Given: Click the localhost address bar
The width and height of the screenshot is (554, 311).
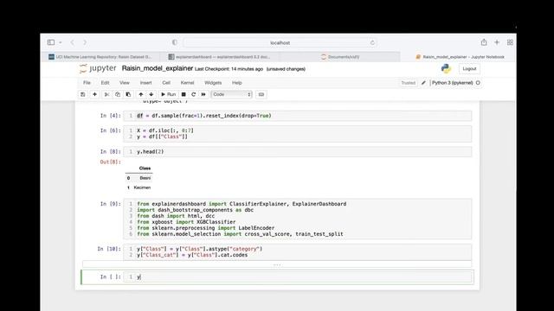Looking at the screenshot, I should (280, 42).
